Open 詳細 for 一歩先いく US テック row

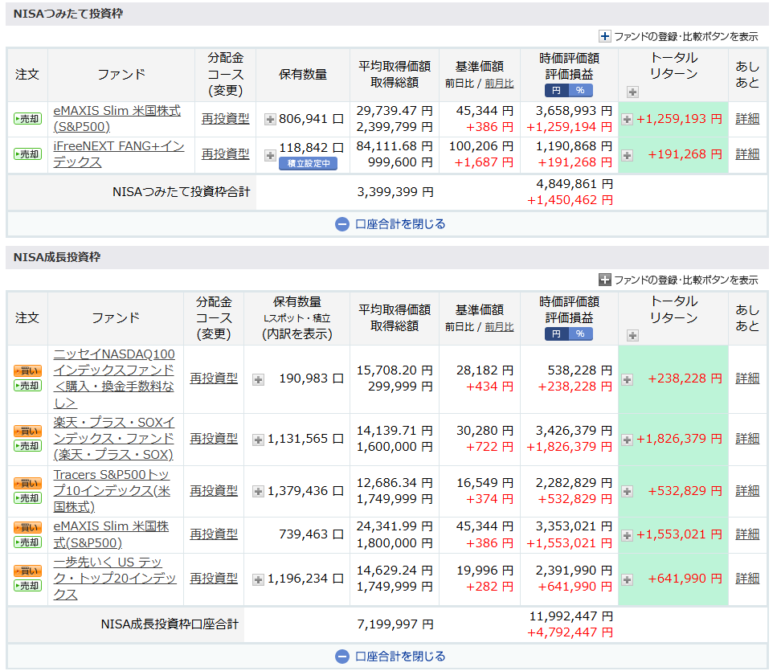pyautogui.click(x=747, y=579)
